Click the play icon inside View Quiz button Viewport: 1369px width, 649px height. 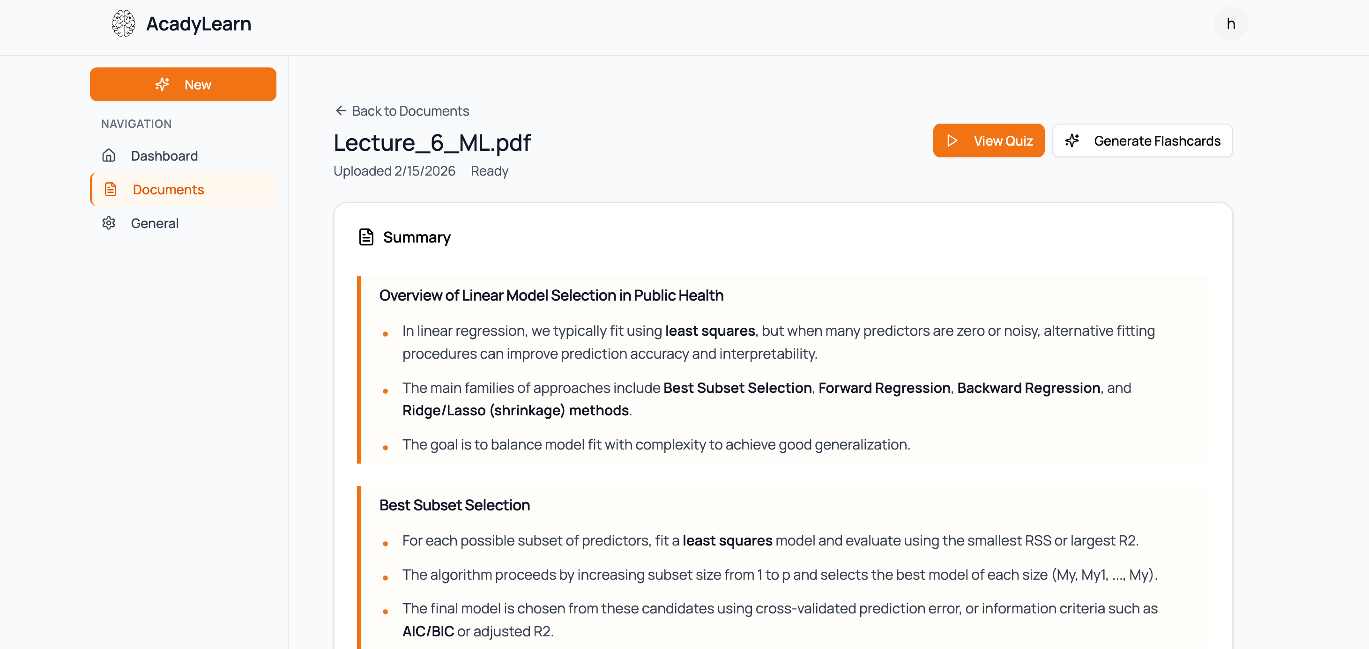952,140
